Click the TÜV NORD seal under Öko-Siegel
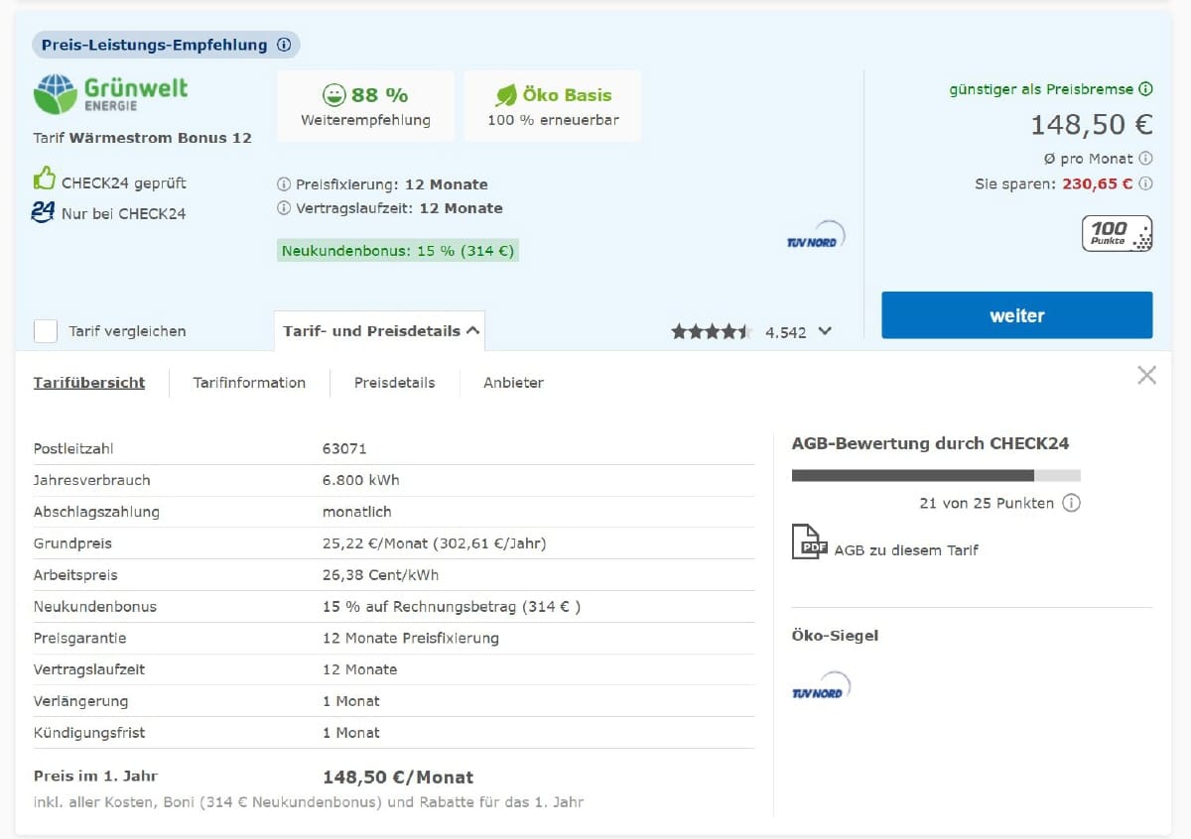This screenshot has height=839, width=1191. pos(821,686)
